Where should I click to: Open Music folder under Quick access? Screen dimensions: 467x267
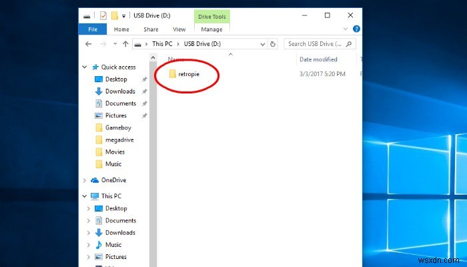113,164
